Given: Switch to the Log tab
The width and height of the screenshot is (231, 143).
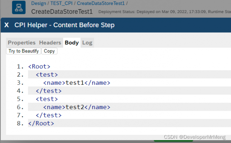Looking at the screenshot, I should click(87, 43).
